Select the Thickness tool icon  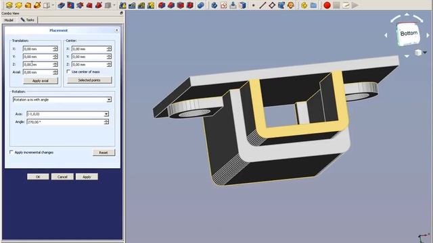click(x=190, y=5)
